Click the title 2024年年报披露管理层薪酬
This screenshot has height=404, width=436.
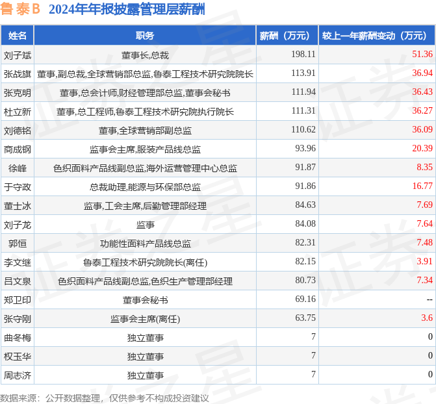(x=127, y=9)
